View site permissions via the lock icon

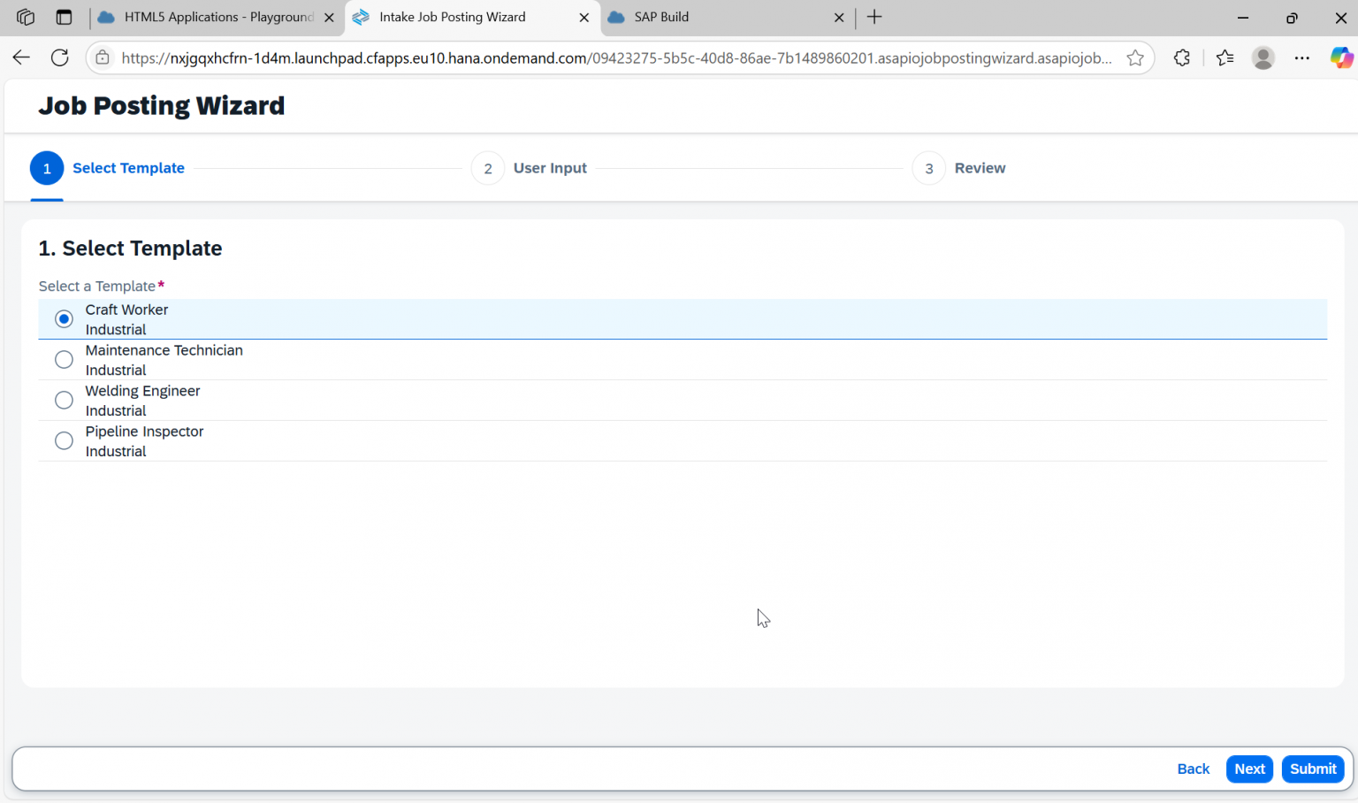pyautogui.click(x=102, y=57)
